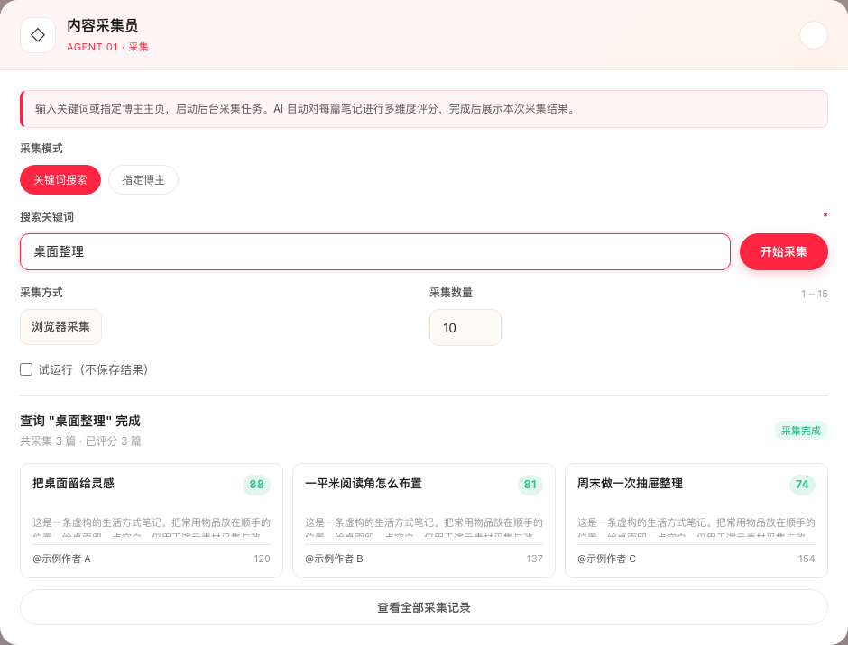Click the count 154 on third card
848x645 pixels.
807,559
